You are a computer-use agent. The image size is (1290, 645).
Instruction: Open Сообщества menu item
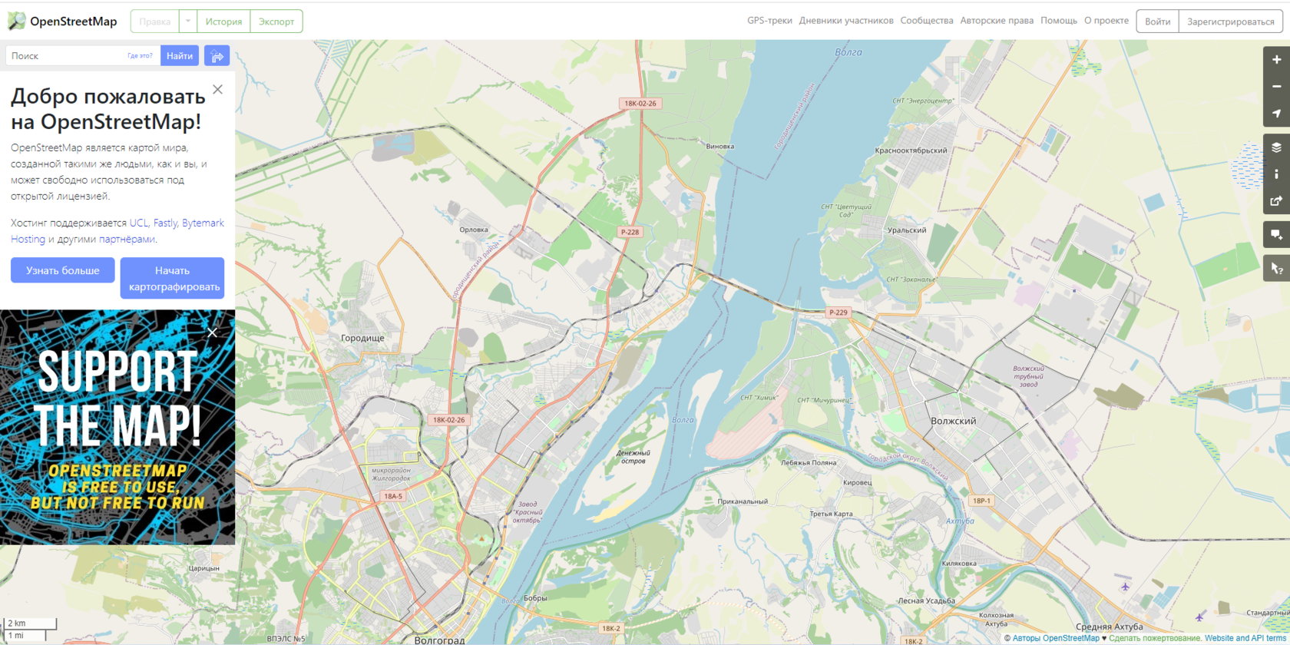tap(927, 21)
